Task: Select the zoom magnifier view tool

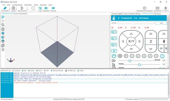Action: [x=3, y=25]
